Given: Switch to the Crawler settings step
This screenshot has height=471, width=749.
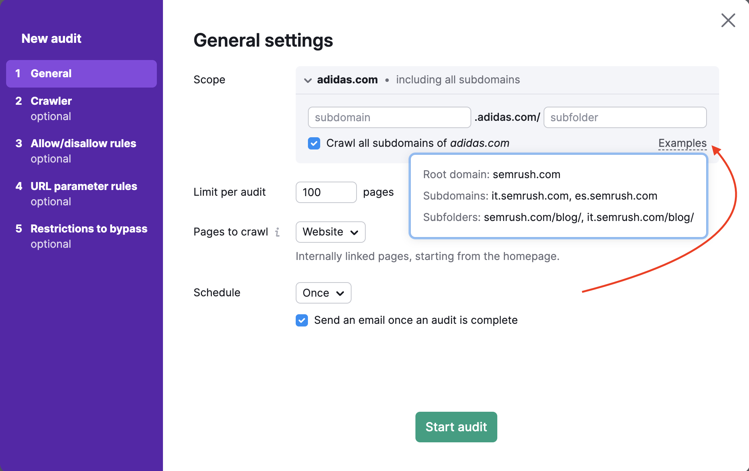Looking at the screenshot, I should [x=51, y=101].
